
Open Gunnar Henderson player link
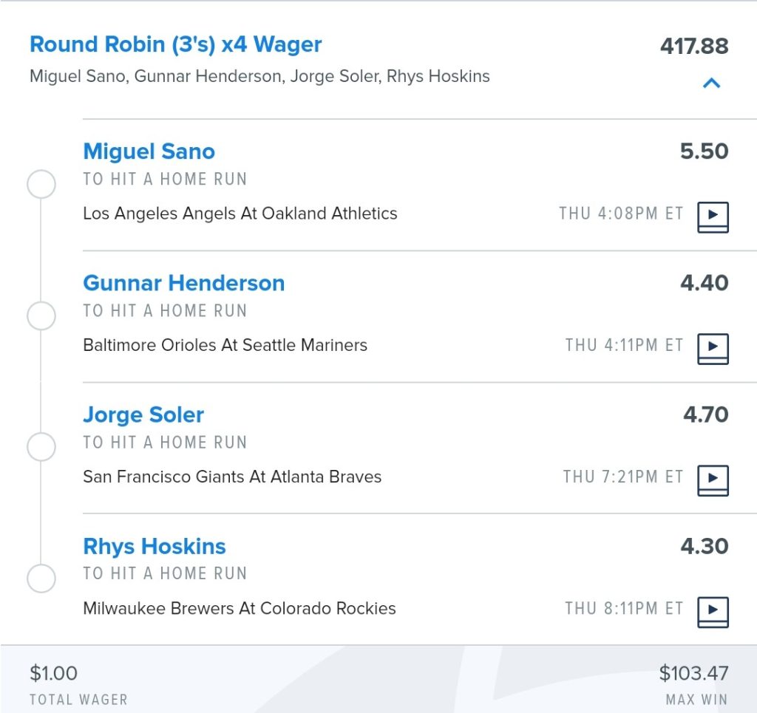click(x=184, y=283)
